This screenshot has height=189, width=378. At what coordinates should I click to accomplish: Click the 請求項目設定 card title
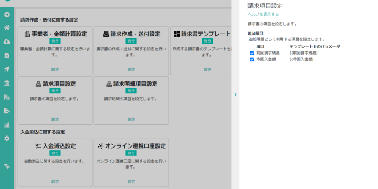59,84
